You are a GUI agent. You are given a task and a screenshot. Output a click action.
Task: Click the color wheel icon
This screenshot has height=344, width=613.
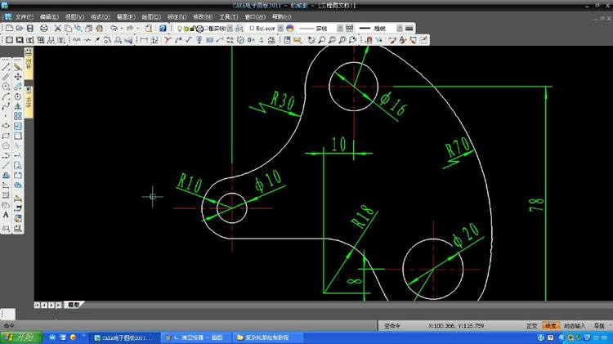coord(289,28)
